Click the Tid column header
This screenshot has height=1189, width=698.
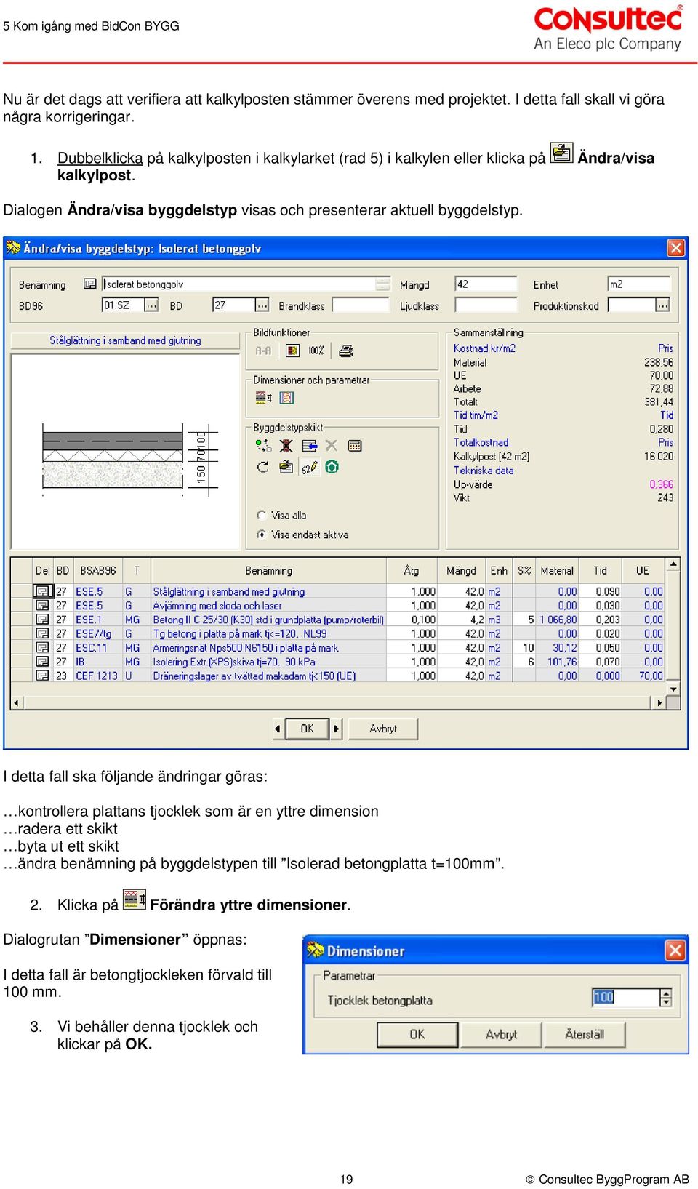click(x=600, y=571)
